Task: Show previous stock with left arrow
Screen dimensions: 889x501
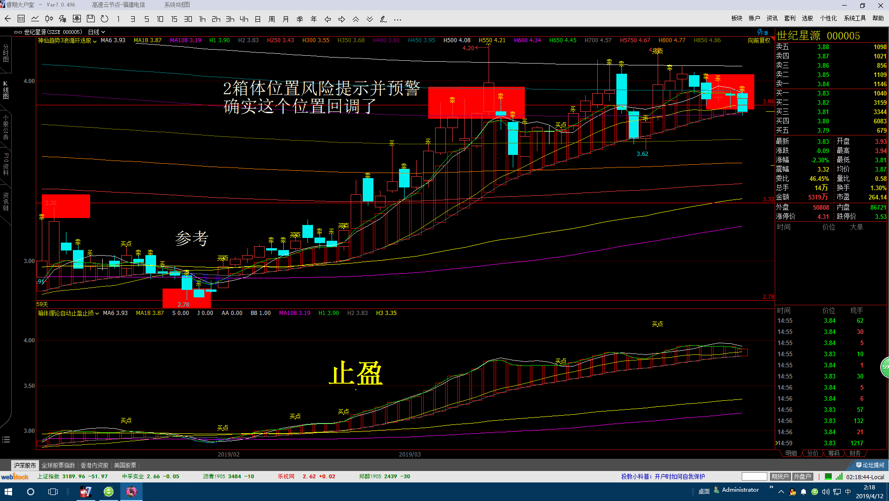Action: click(327, 19)
